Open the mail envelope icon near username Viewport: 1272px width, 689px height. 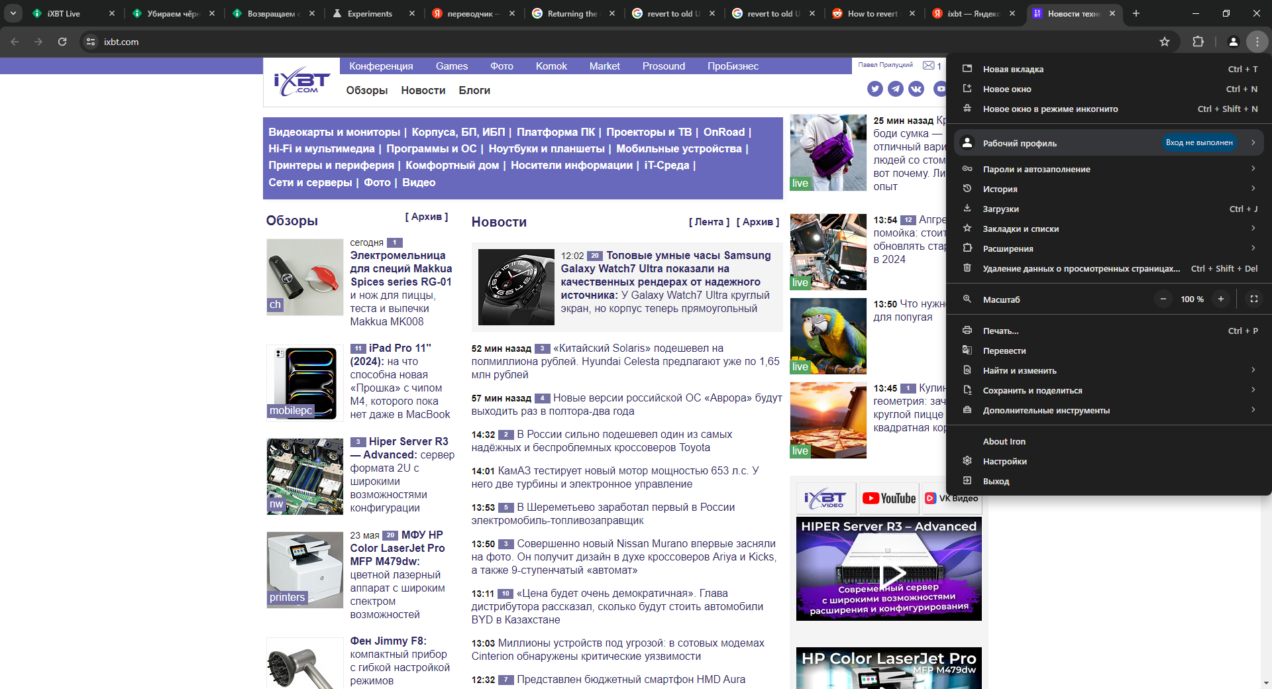point(929,66)
